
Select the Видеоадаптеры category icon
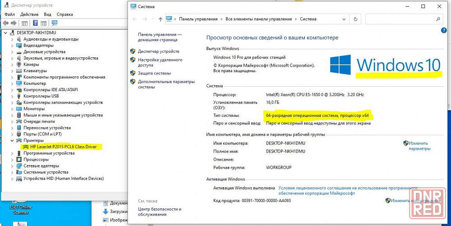point(19,46)
